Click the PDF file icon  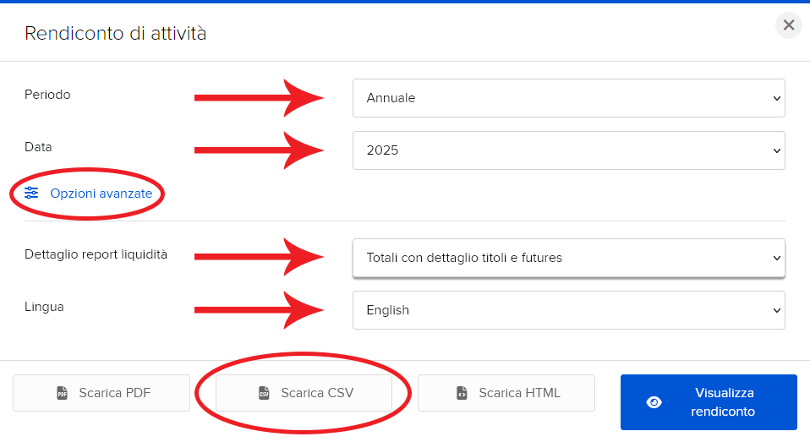(x=62, y=393)
